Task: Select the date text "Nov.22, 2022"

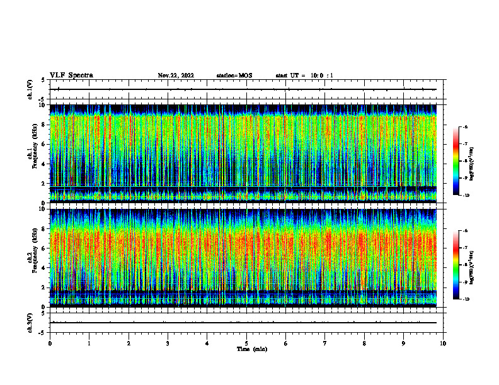Action: (x=176, y=75)
